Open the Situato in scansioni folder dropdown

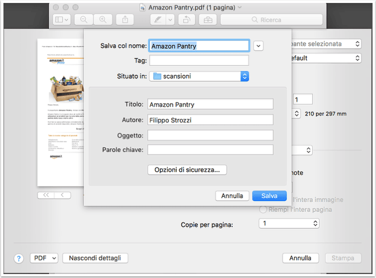(x=199, y=76)
